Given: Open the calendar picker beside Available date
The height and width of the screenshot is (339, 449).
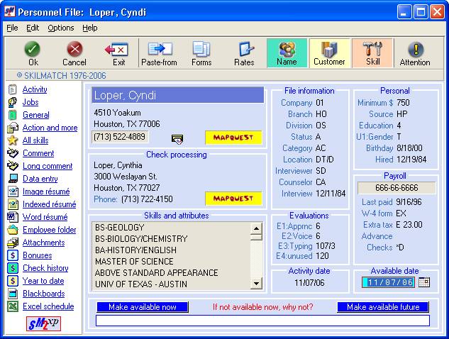Looking at the screenshot, I should pos(423,282).
